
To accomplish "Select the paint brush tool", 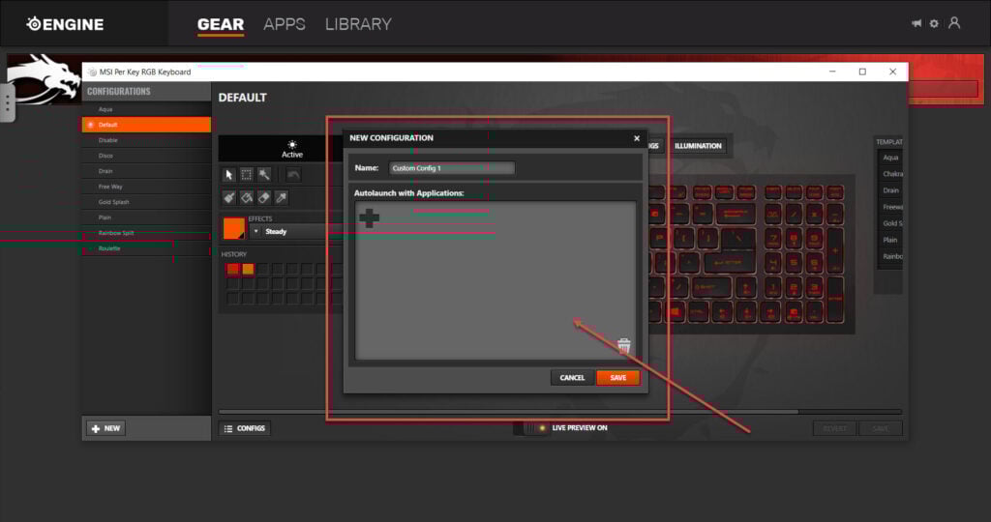I will (229, 197).
